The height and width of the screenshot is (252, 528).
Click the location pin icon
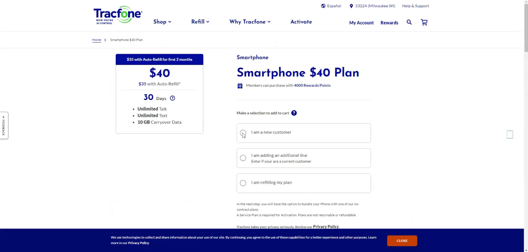[x=351, y=6]
